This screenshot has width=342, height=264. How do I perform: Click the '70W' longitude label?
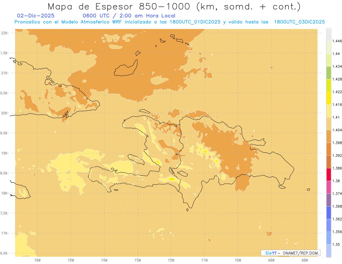tap(238, 260)
